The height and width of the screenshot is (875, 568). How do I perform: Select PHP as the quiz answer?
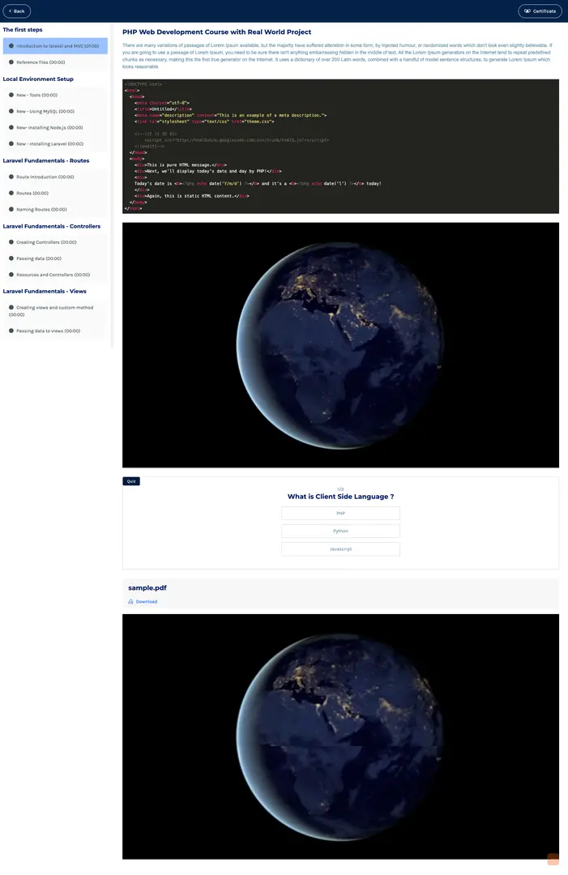pos(340,514)
